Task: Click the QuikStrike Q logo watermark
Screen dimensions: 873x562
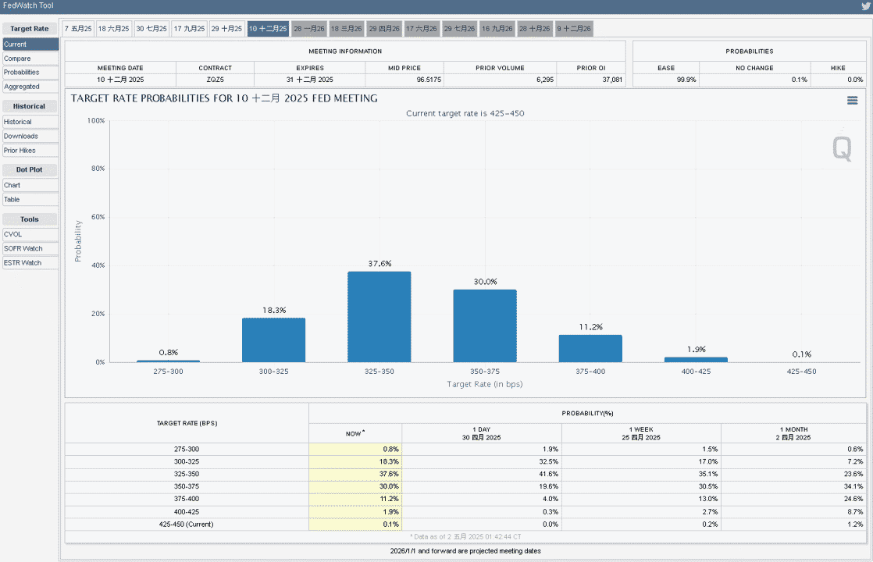Action: (842, 148)
